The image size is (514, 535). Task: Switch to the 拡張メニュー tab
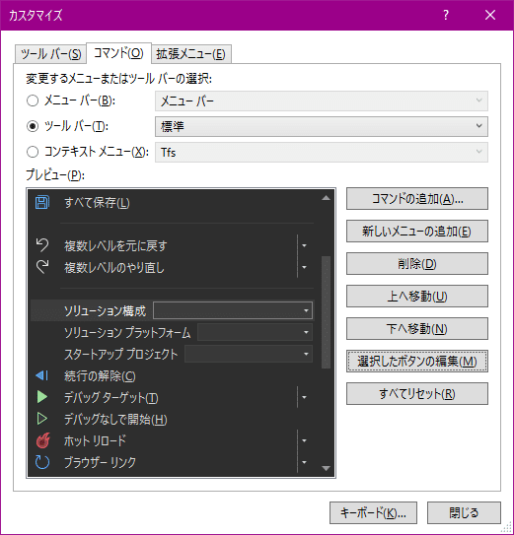tap(191, 54)
